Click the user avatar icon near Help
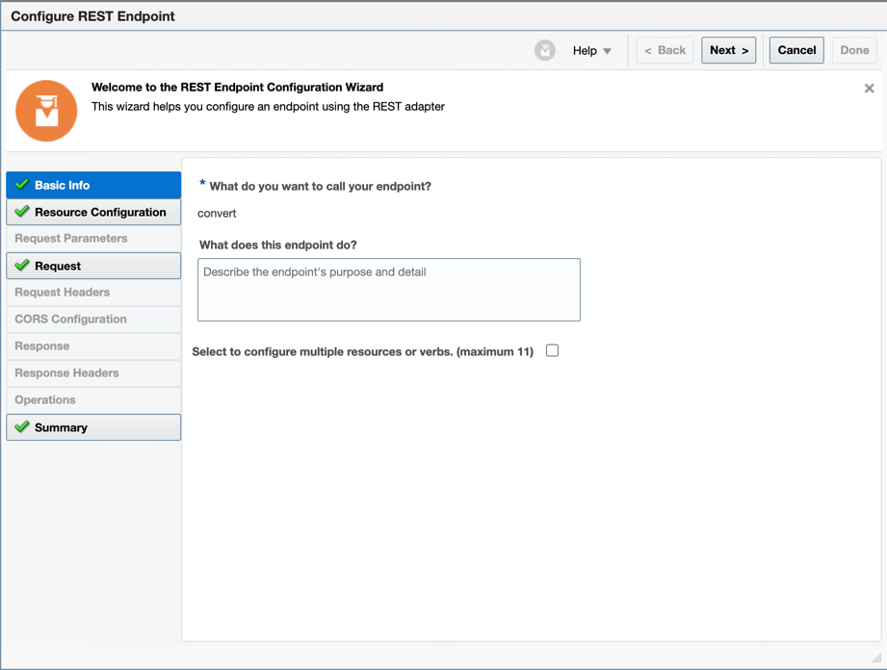 coord(545,50)
